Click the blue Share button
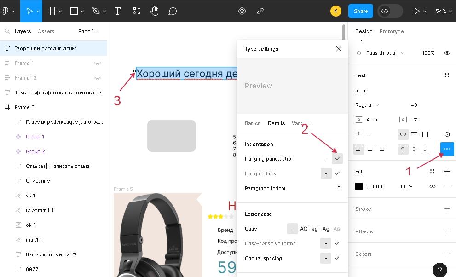Image resolution: width=456 pixels, height=277 pixels. (361, 11)
